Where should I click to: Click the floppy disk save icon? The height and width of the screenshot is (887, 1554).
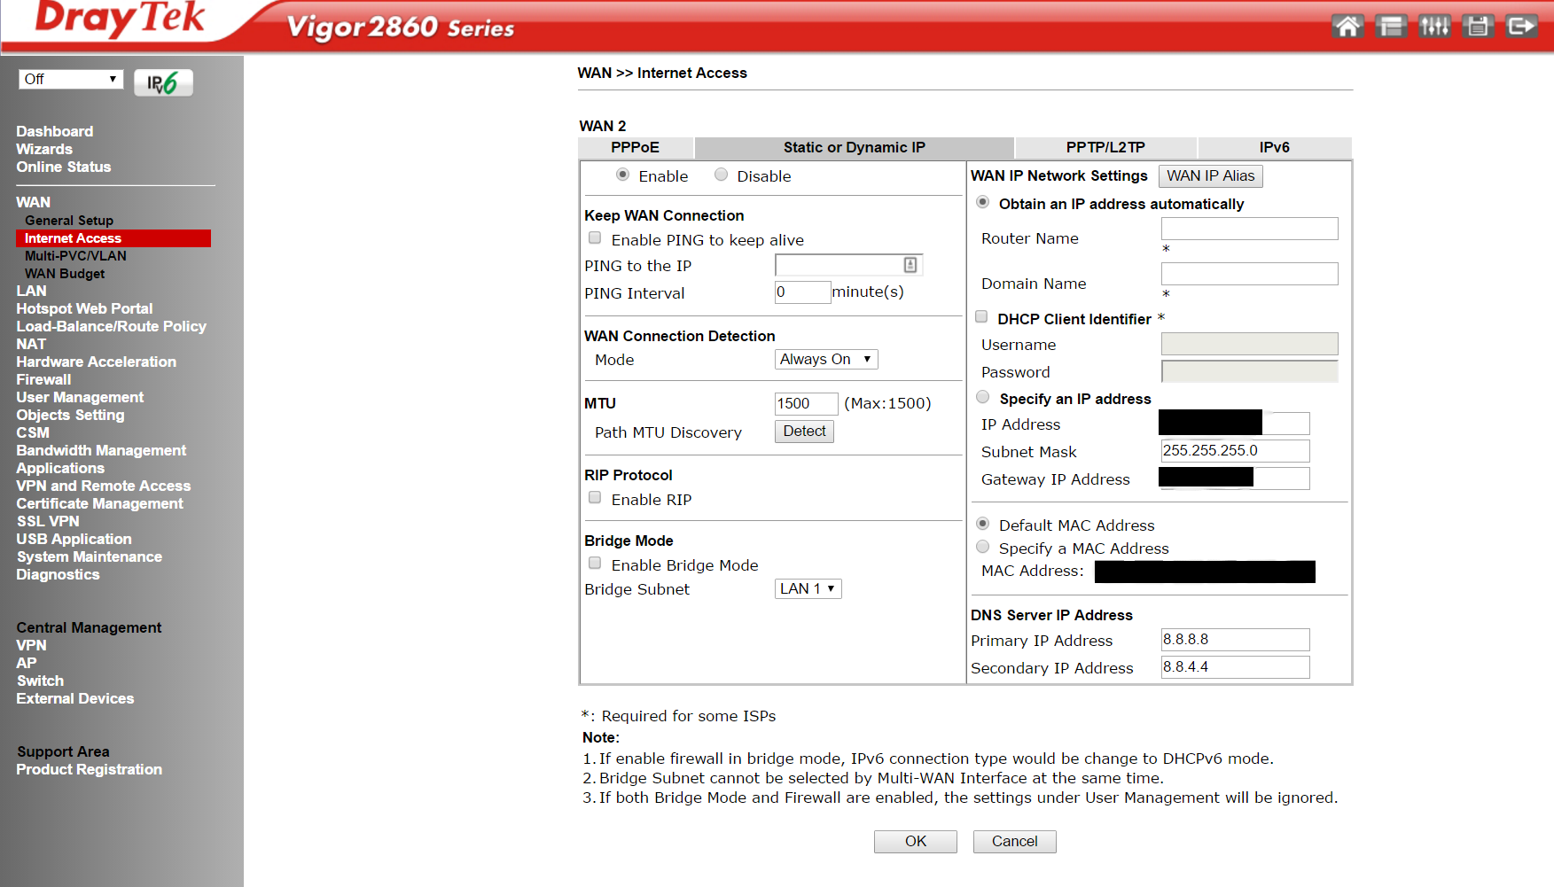pos(1478,26)
